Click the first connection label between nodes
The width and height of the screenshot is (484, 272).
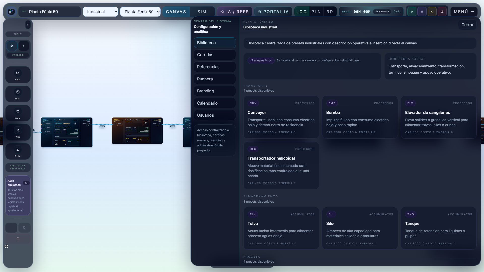[102, 126]
